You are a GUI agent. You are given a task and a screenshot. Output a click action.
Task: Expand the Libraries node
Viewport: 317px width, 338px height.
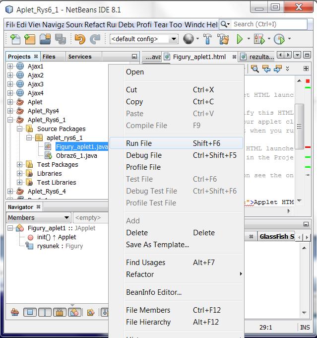pos(20,174)
